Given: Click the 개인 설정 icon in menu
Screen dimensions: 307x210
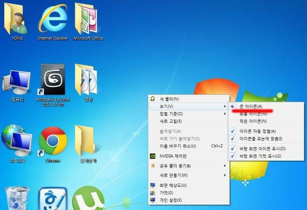Looking at the screenshot, I should [x=153, y=200].
